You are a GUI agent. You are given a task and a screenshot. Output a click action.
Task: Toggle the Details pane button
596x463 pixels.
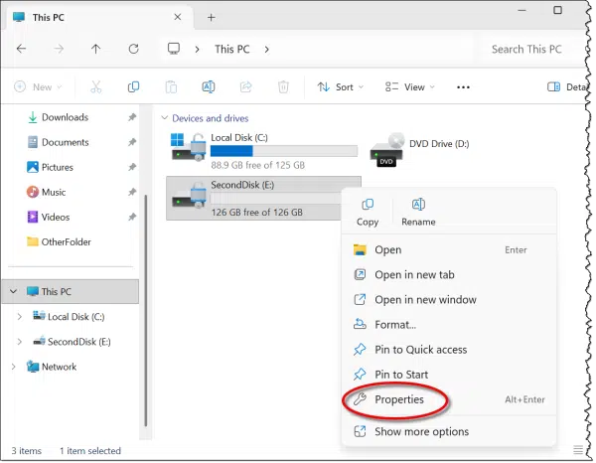566,87
